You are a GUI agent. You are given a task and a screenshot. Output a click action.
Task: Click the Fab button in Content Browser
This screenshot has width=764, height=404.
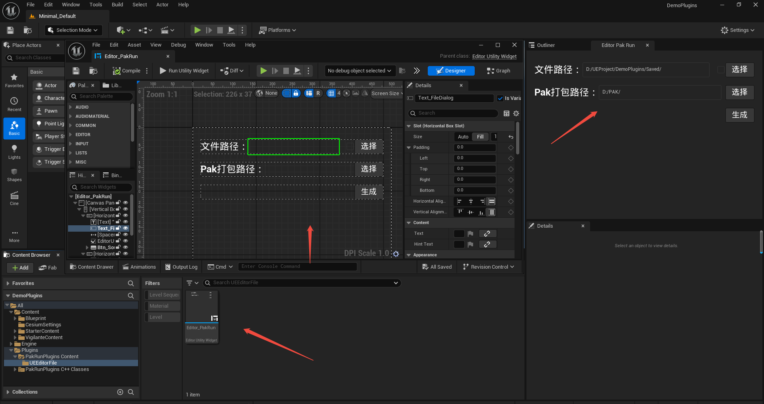[48, 268]
